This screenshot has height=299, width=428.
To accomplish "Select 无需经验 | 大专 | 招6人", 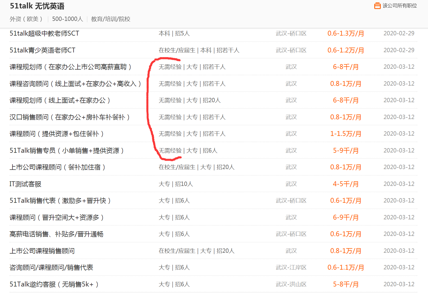I will click(x=188, y=151).
